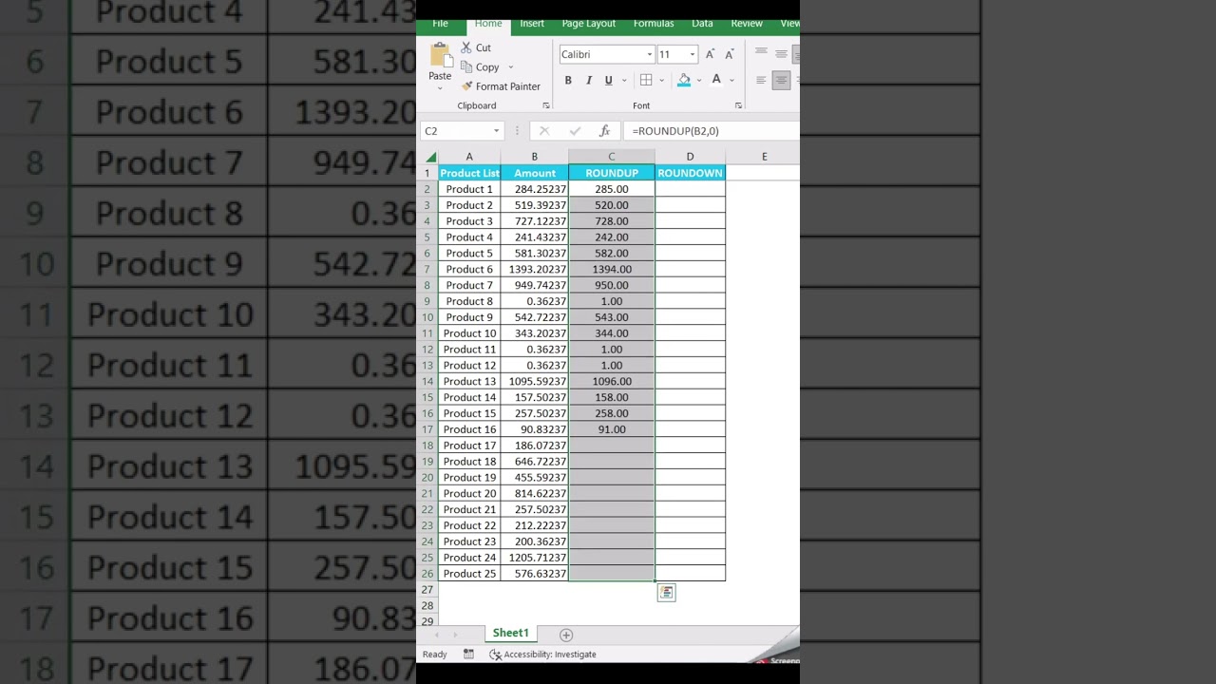The image size is (1216, 684).
Task: Click the Copy icon in Clipboard group
Action: click(x=466, y=67)
